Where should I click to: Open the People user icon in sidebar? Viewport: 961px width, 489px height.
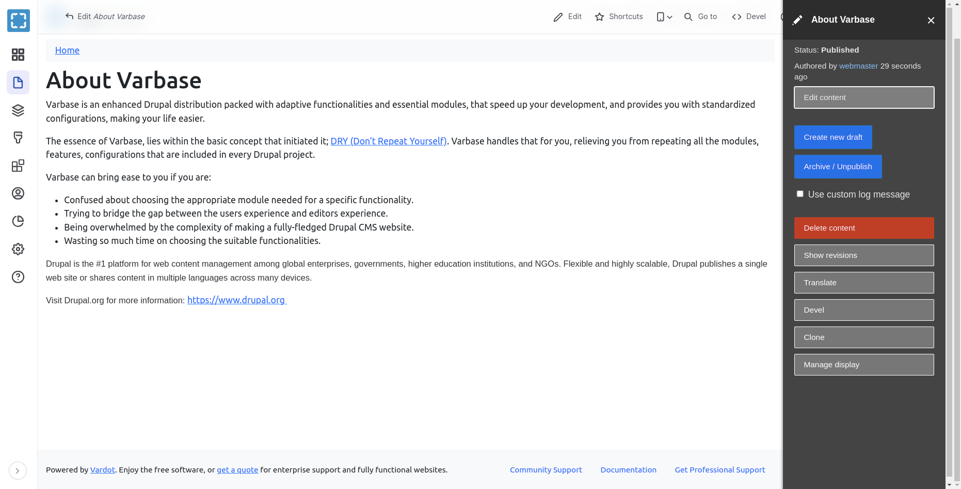[18, 193]
